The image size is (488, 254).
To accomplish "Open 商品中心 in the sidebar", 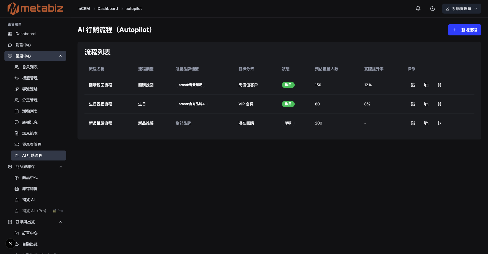I will [x=30, y=177].
